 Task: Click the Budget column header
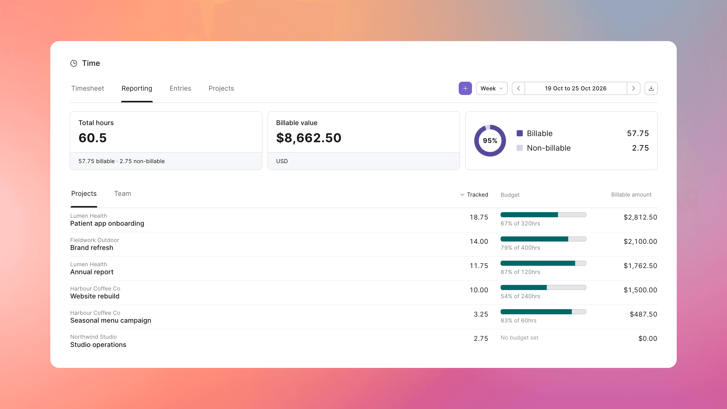pyautogui.click(x=510, y=195)
